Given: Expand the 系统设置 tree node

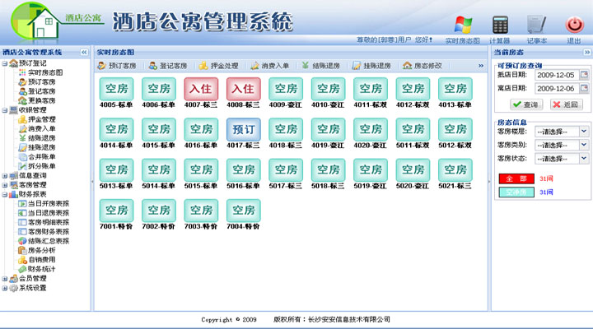Looking at the screenshot, I should tap(5, 288).
